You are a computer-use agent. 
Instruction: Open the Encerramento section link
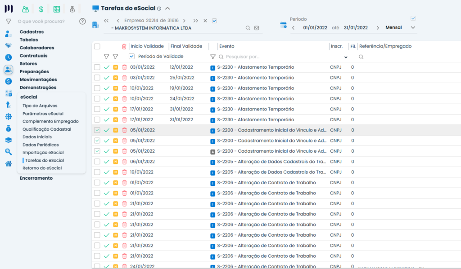(x=36, y=178)
